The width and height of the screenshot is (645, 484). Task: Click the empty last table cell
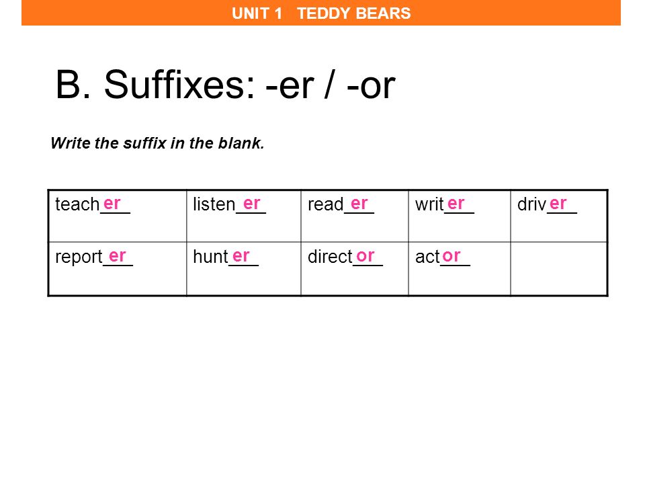(x=559, y=269)
